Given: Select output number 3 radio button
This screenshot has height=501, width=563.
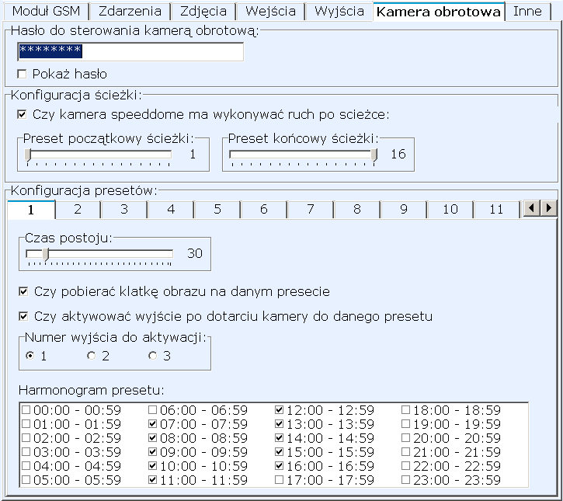Looking at the screenshot, I should pyautogui.click(x=153, y=356).
